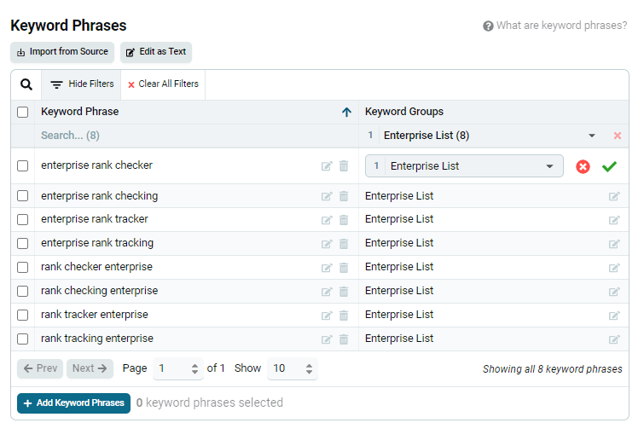Delete the 'rank checking enterprise' keyword phrase
Viewport: 644px width, 446px height.
[344, 292]
